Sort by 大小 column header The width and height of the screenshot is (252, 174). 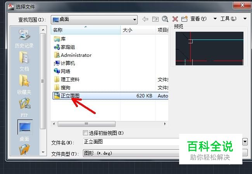[138, 30]
